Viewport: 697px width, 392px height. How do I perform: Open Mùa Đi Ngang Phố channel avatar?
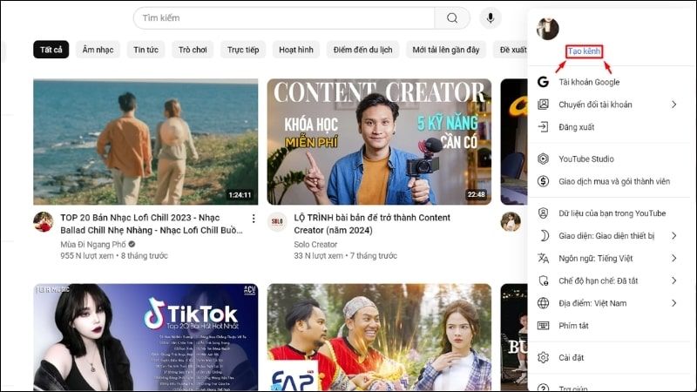click(x=43, y=222)
